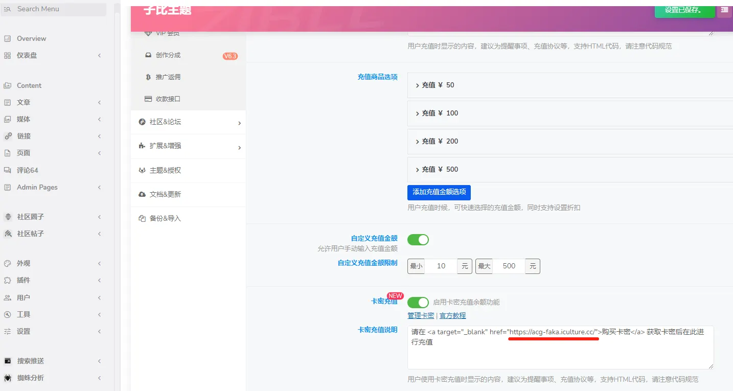The height and width of the screenshot is (391, 733).
Task: Click the 推广返佣 bitcoin icon
Action: point(148,77)
